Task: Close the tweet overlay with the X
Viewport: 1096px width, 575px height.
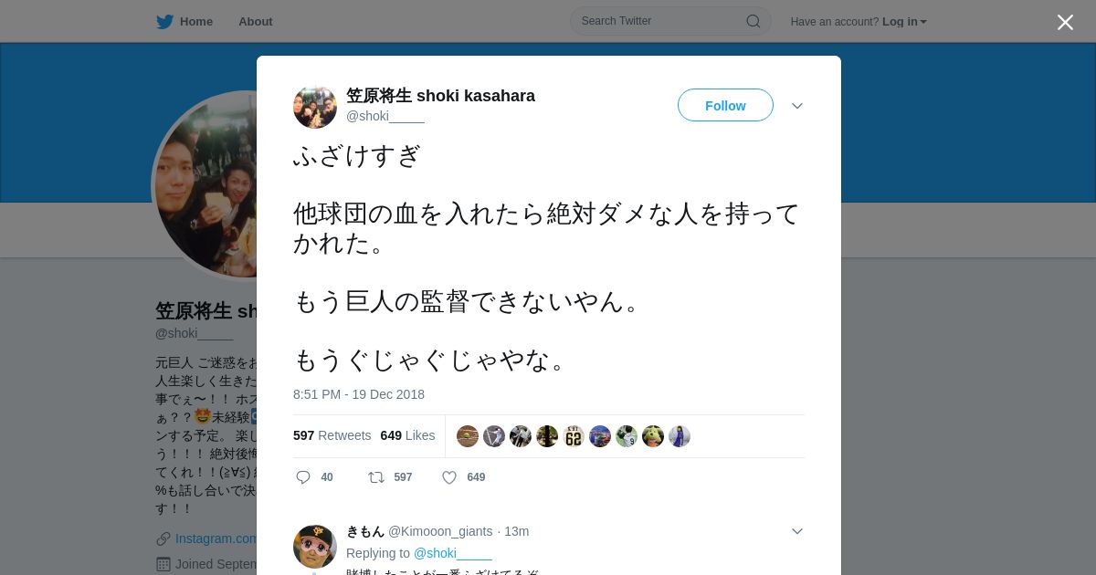Action: point(1065,22)
